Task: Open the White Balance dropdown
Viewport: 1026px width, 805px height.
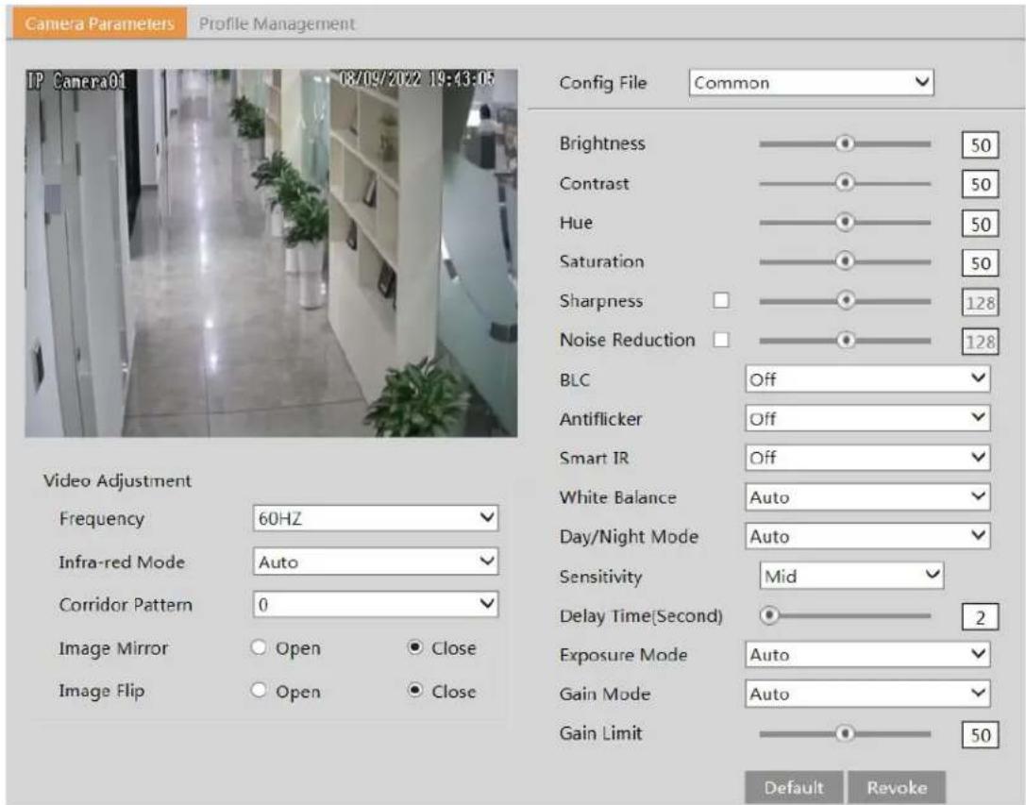Action: (x=867, y=496)
